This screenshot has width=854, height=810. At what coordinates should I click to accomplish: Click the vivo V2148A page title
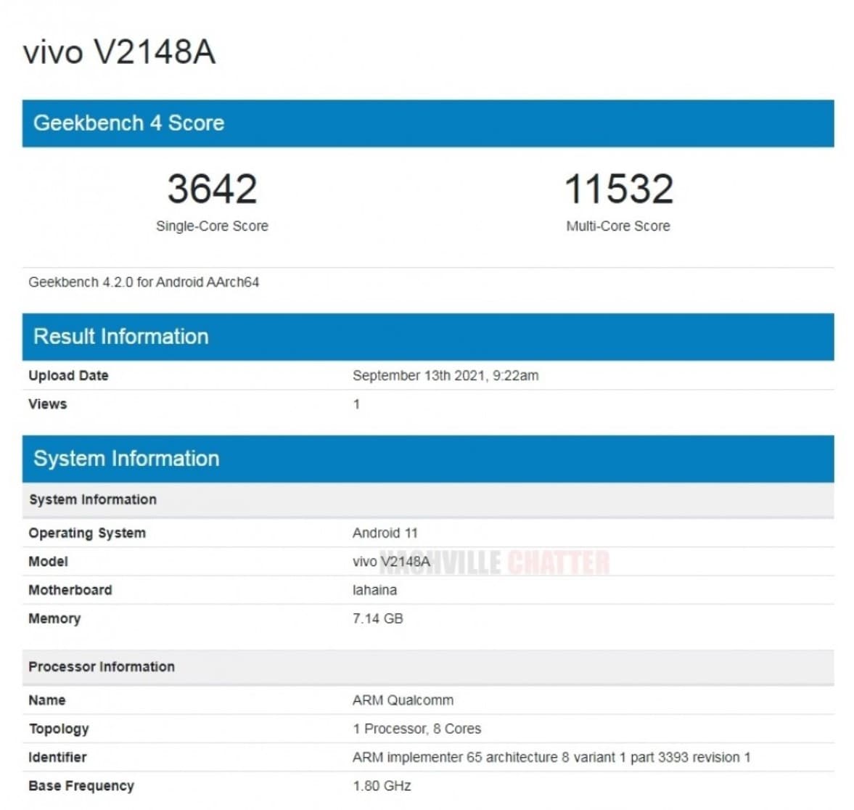(120, 52)
